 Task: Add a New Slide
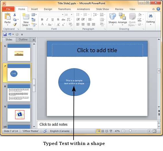26,20
